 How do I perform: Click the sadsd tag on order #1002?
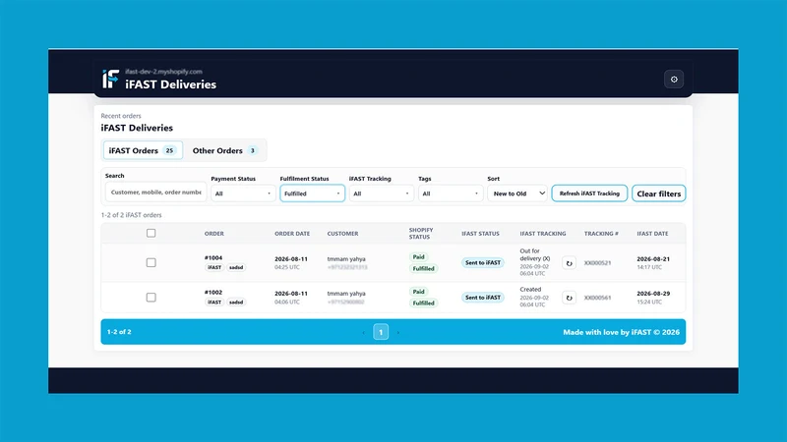[x=236, y=303]
